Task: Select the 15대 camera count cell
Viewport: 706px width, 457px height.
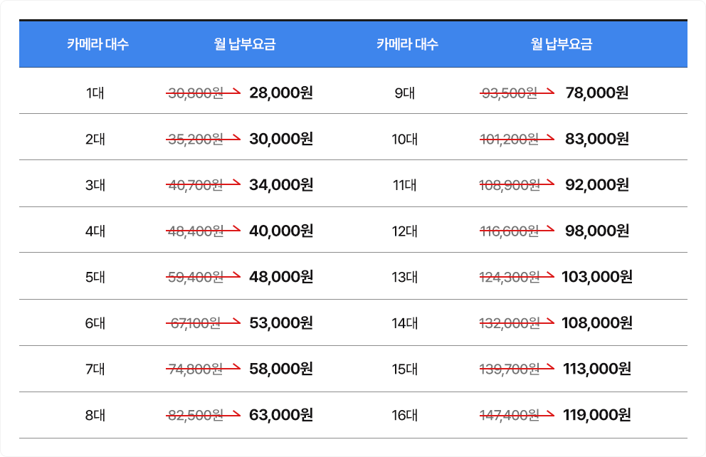Action: 404,369
